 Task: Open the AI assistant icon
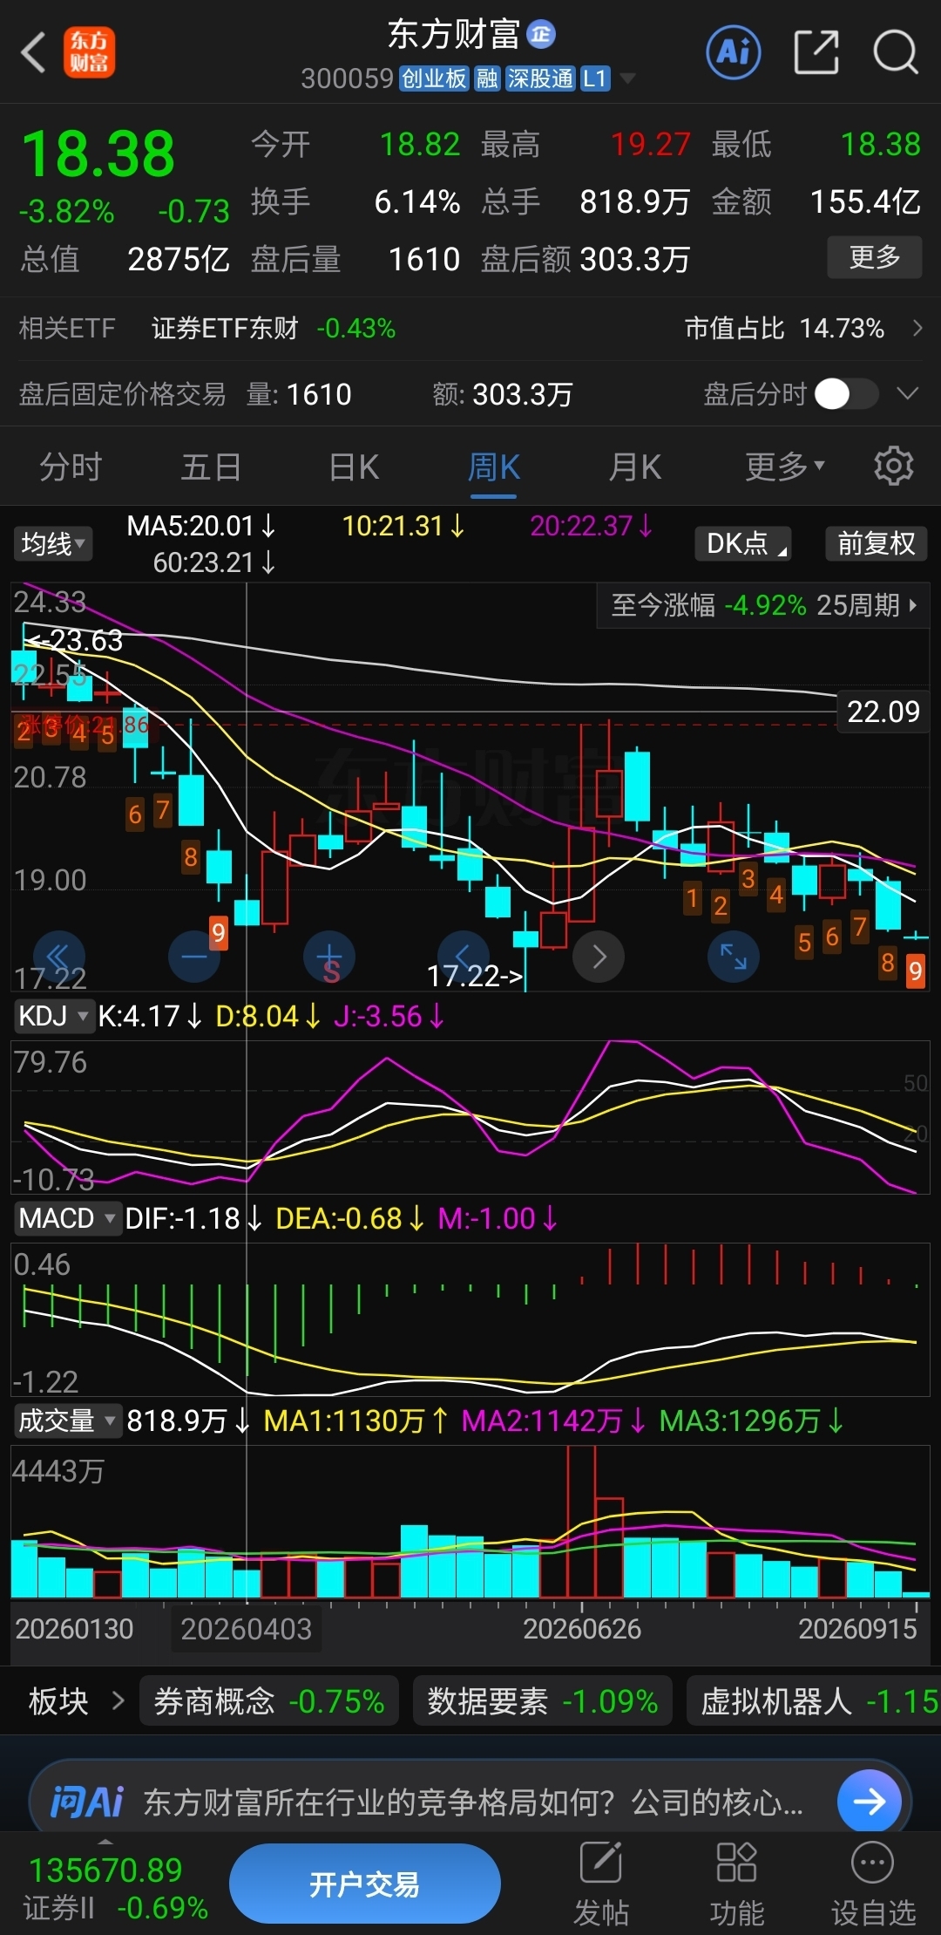[733, 52]
